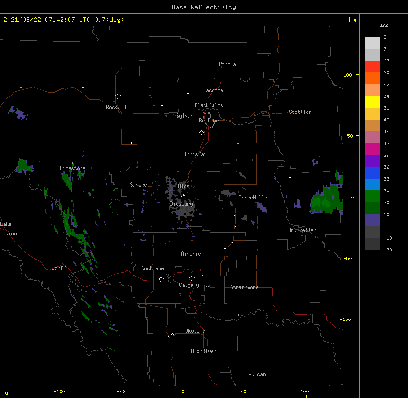The image size is (408, 398).
Task: Click the red 65 dBZ legend swatch
Action: point(372,66)
